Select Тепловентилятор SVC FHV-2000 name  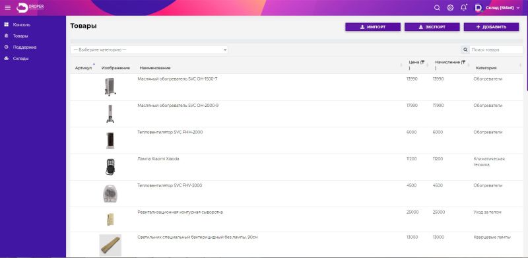[170, 185]
